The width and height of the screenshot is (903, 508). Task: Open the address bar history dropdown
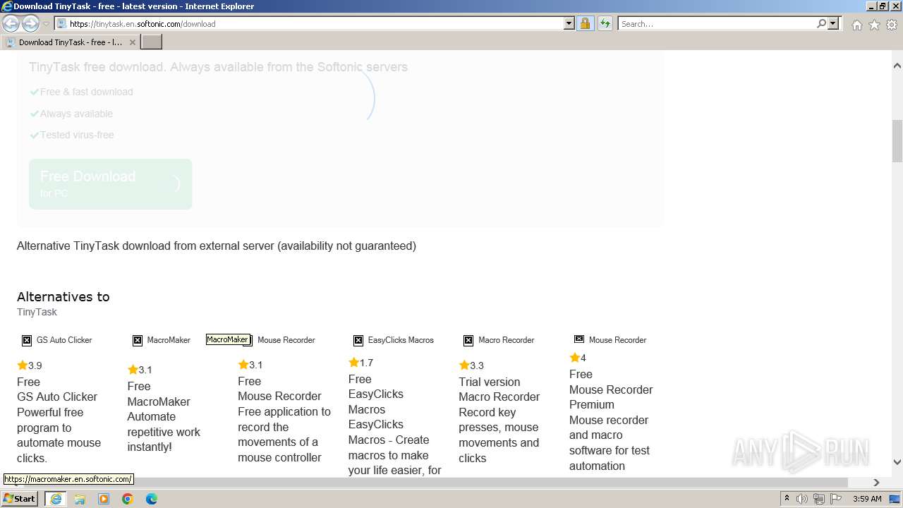(569, 23)
